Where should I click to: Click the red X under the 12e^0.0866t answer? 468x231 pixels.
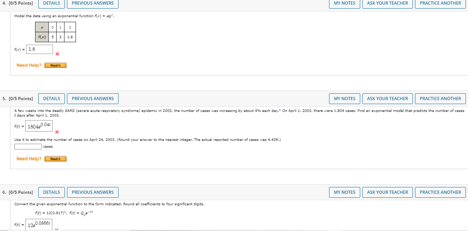tap(56, 230)
